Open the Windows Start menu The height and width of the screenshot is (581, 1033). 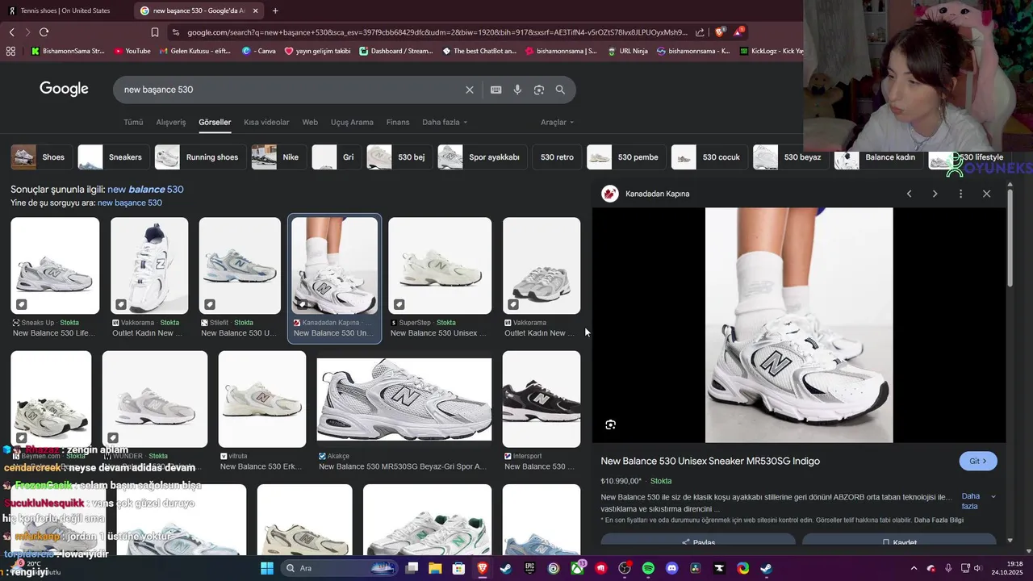pos(266,568)
